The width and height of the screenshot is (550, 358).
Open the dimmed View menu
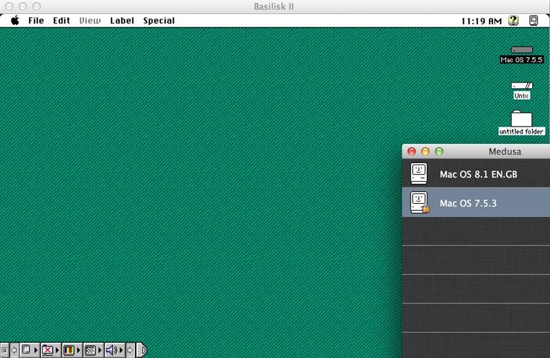90,21
